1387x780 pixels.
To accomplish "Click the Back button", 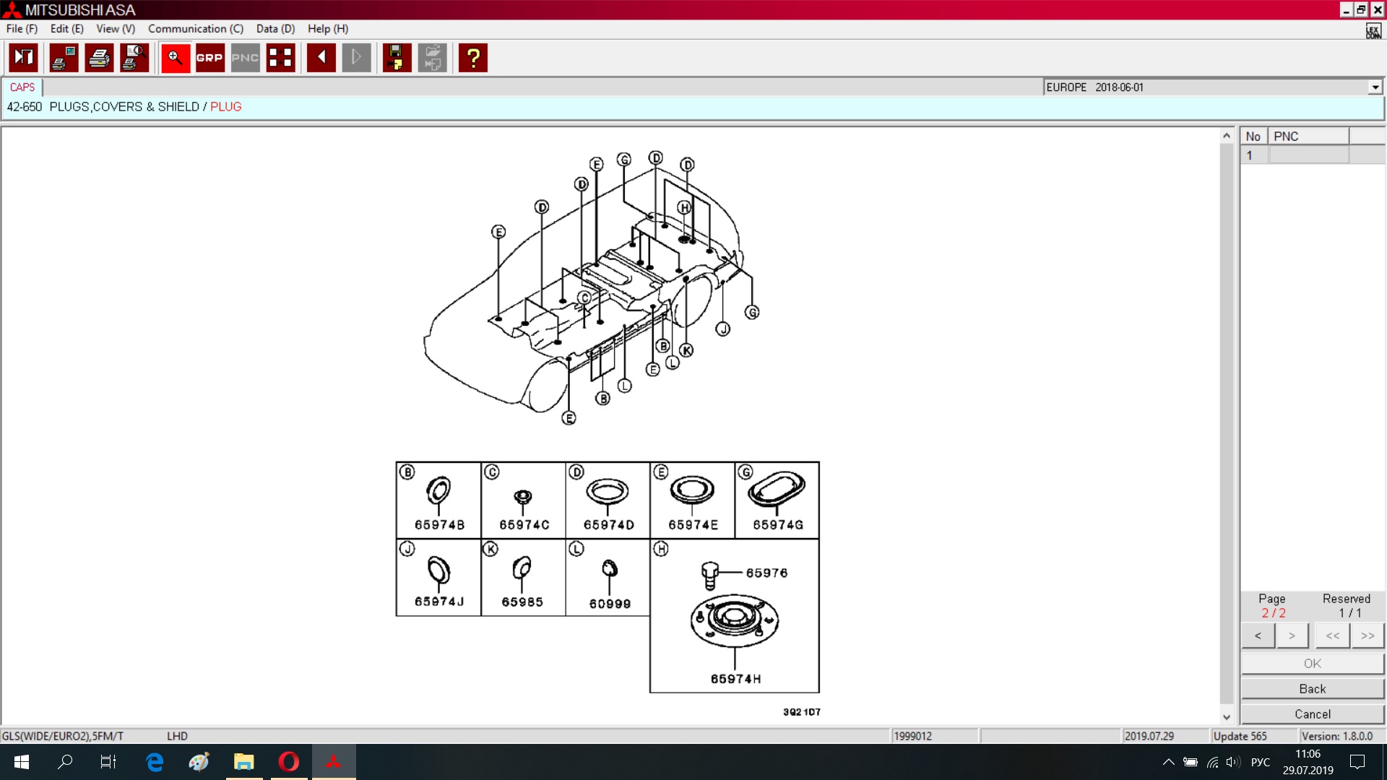I will (x=1312, y=688).
